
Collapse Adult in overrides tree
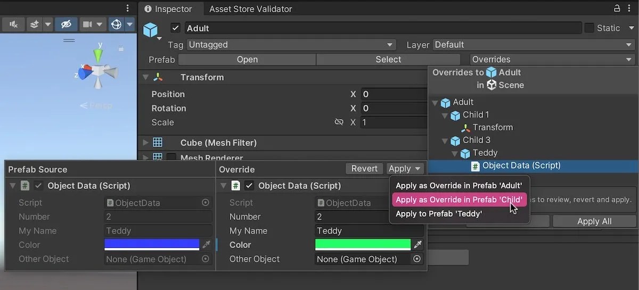435,102
